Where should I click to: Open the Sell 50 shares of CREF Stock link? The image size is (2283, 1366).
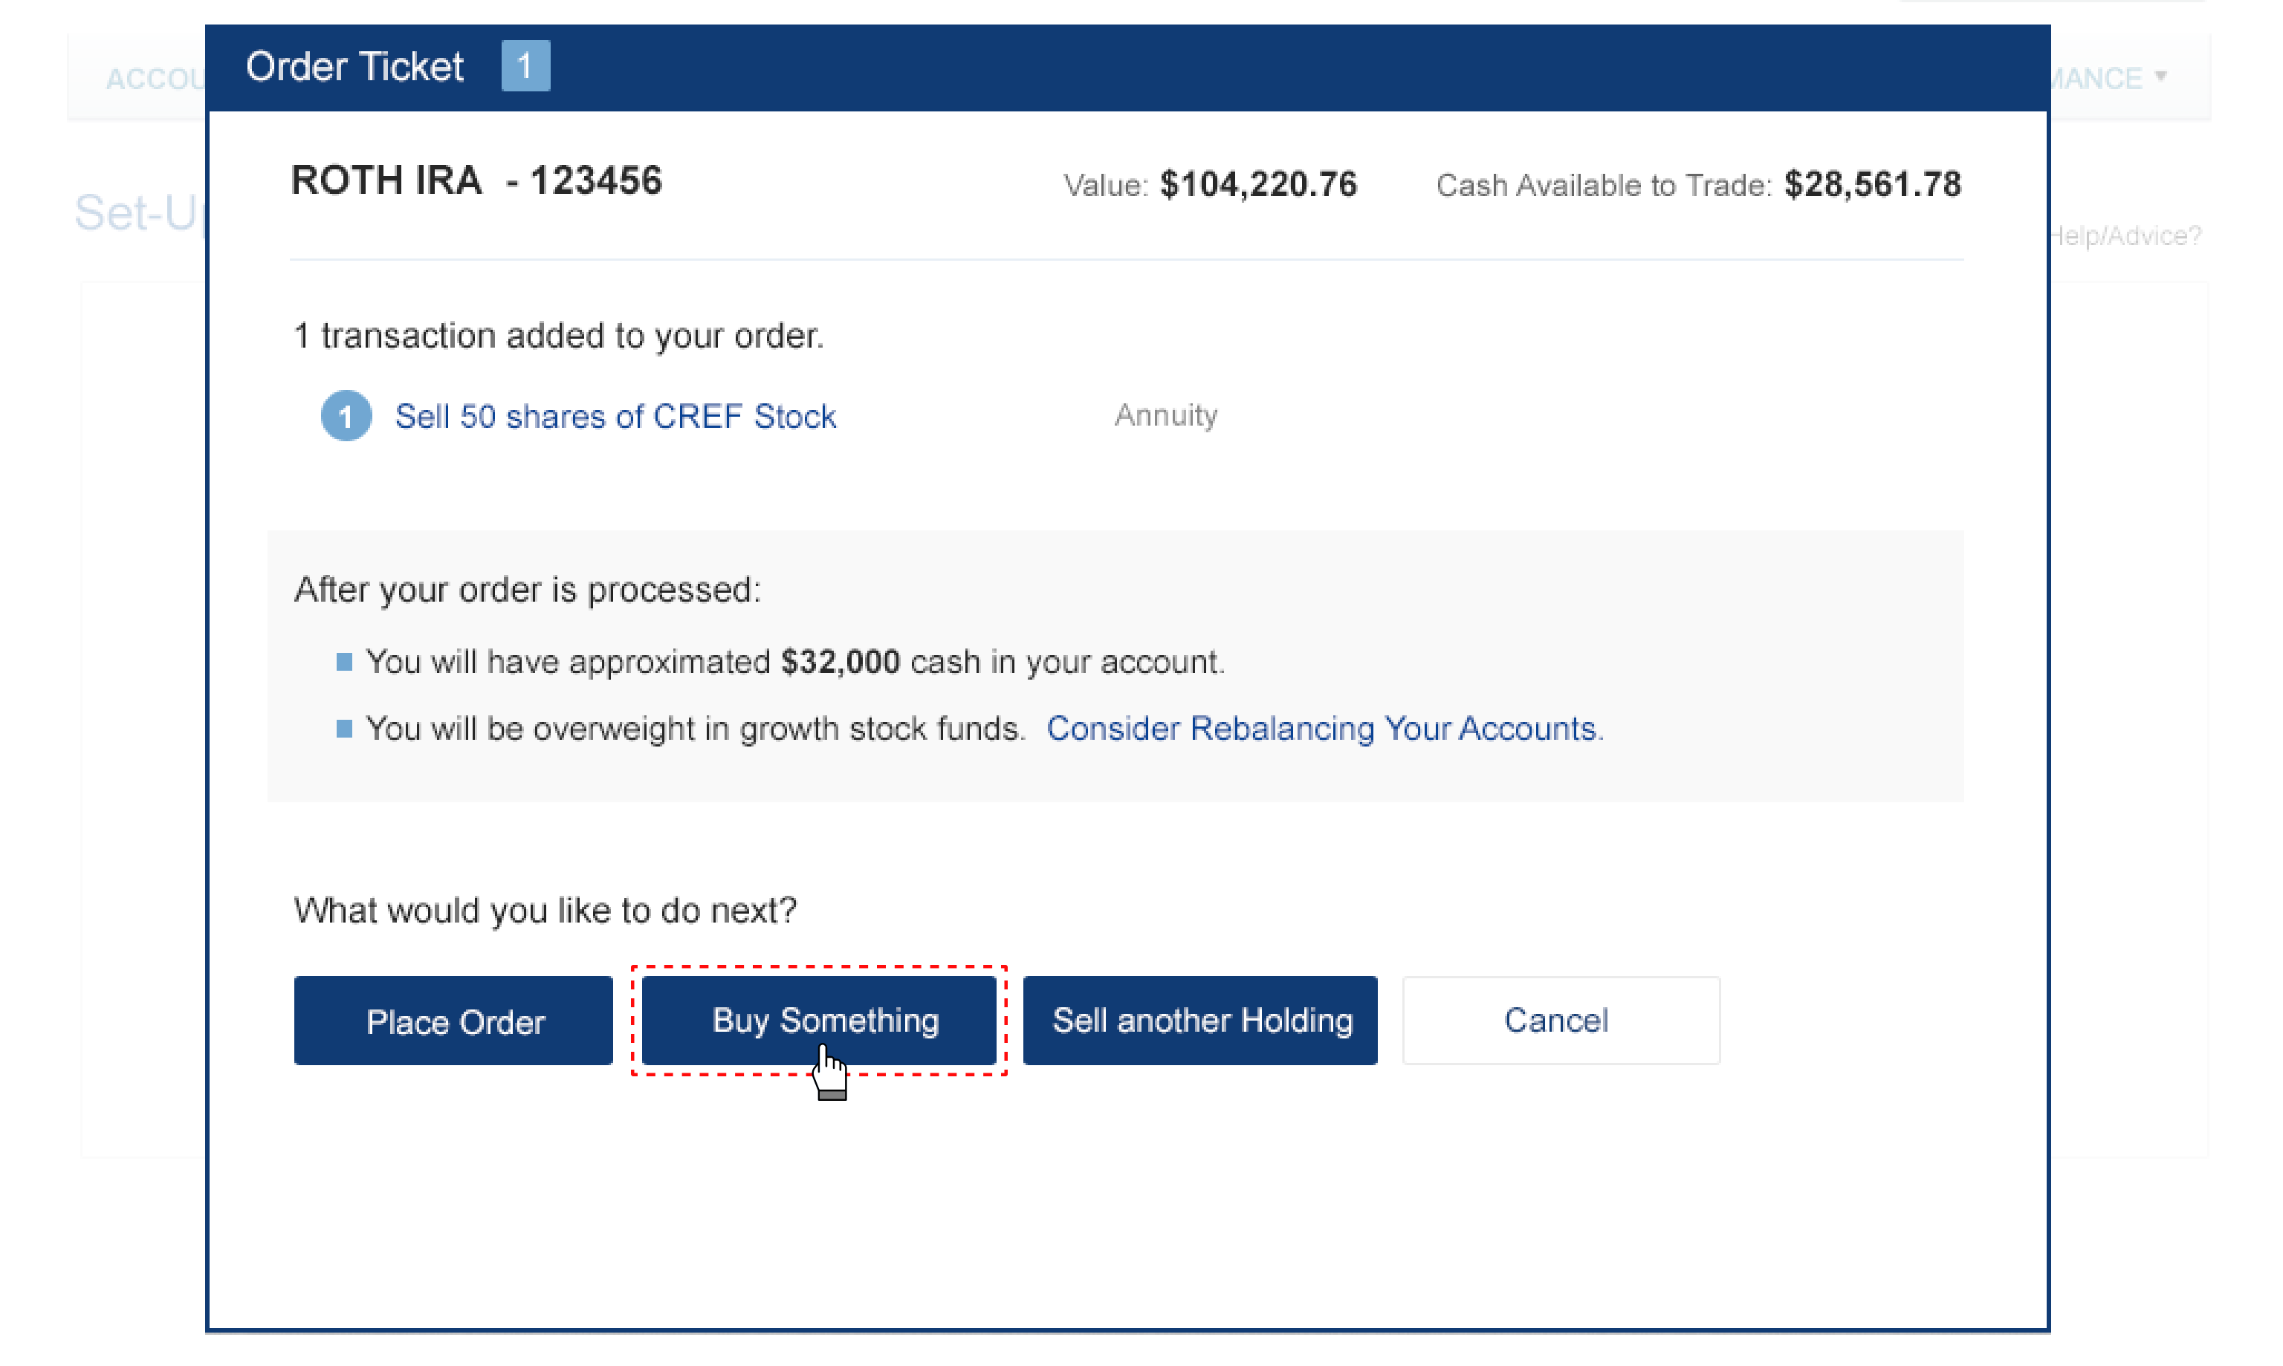[x=615, y=416]
